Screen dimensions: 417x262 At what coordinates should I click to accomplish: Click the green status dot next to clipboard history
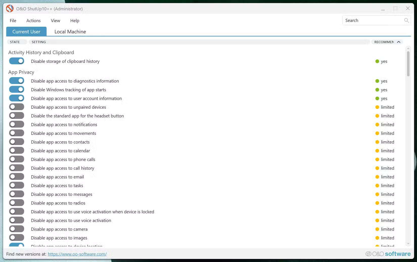pos(377,61)
